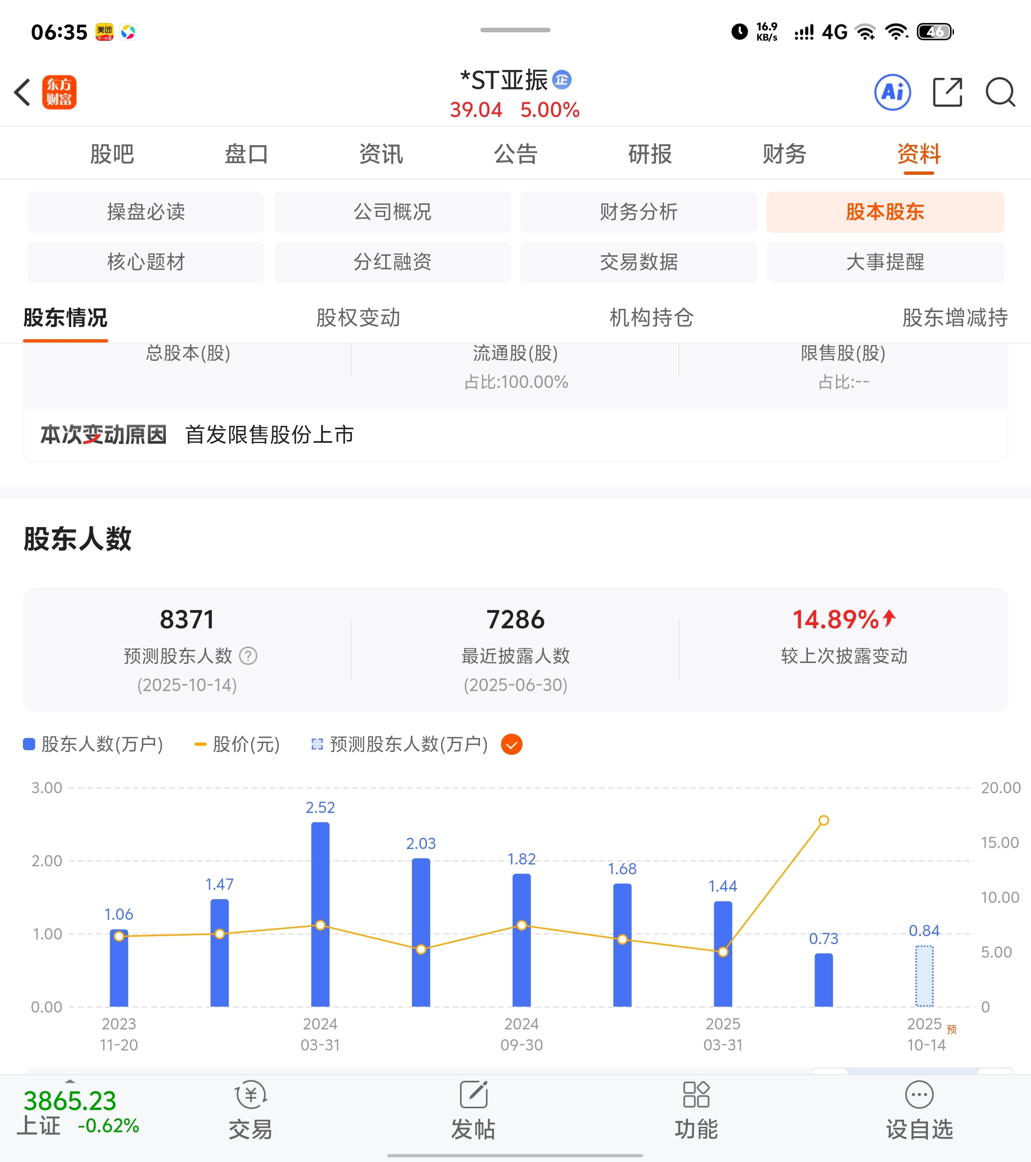
Task: Toggle 股东人数(万户) legend series
Action: pos(94,744)
